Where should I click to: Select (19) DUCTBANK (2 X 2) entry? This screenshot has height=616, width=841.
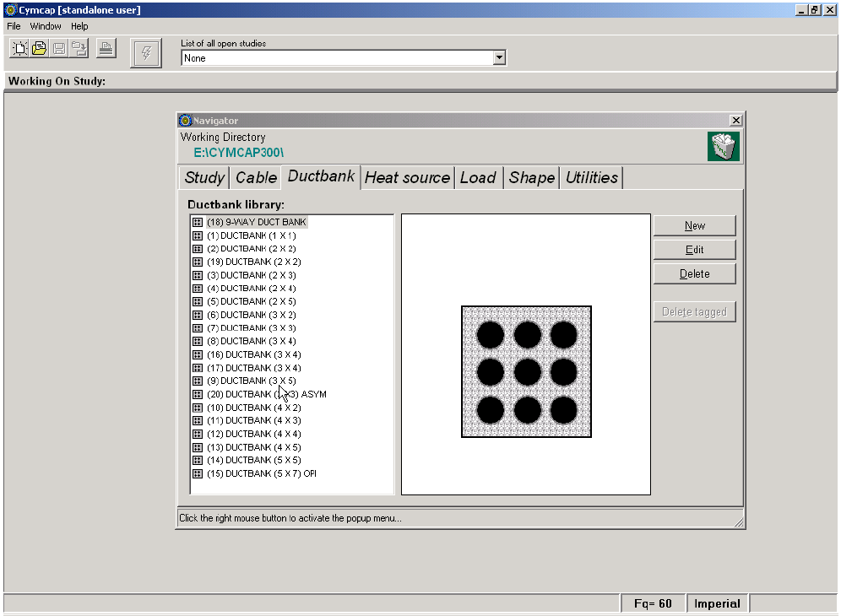(x=253, y=262)
